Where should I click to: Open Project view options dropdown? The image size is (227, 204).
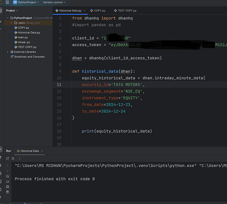point(12,11)
